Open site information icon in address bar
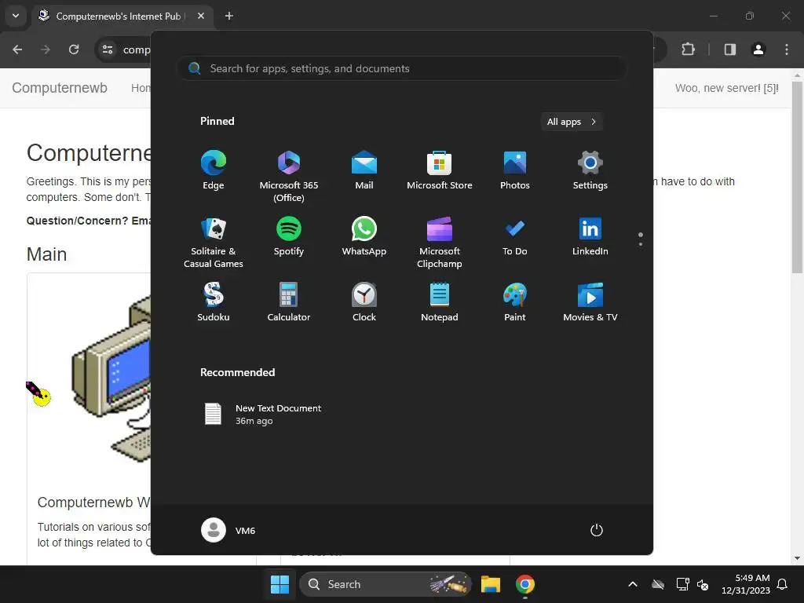 (x=108, y=49)
